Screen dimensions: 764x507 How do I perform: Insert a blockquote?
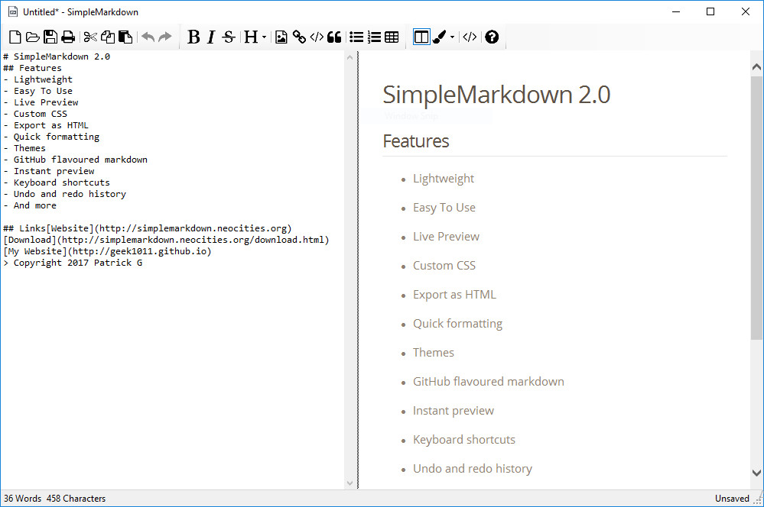pos(334,37)
